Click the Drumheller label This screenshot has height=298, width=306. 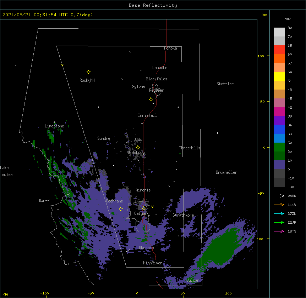[x=226, y=172]
